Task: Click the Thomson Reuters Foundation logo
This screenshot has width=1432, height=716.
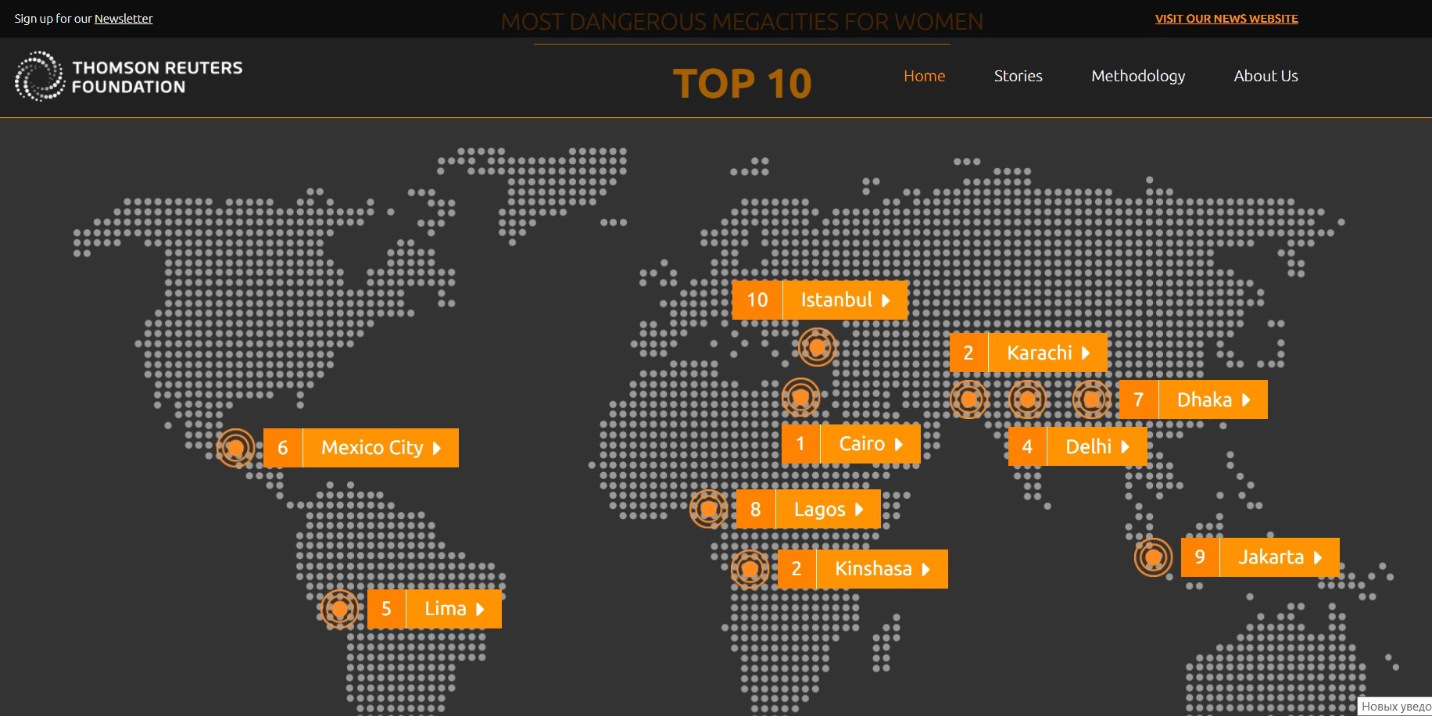Action: 129,77
